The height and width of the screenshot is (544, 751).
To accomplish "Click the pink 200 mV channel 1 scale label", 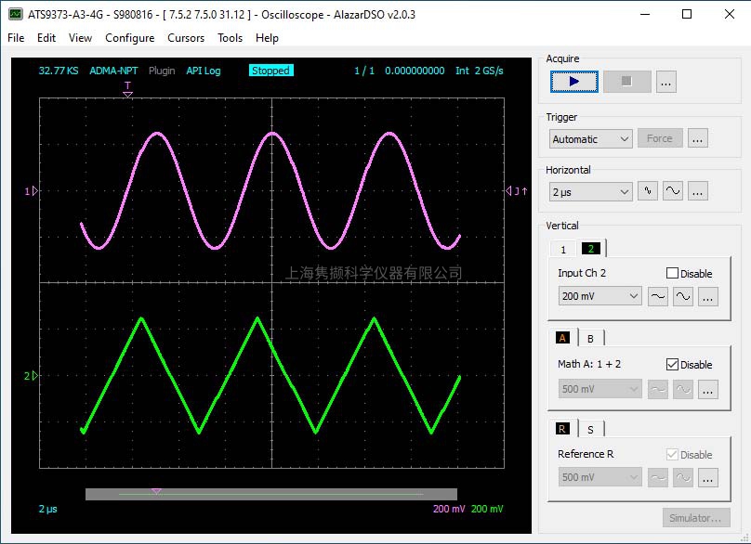I will click(x=449, y=509).
